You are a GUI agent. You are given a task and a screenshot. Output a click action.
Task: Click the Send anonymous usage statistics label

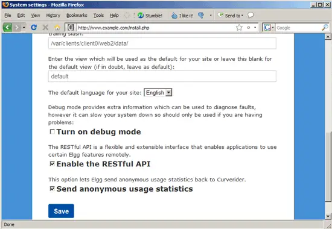(x=125, y=189)
